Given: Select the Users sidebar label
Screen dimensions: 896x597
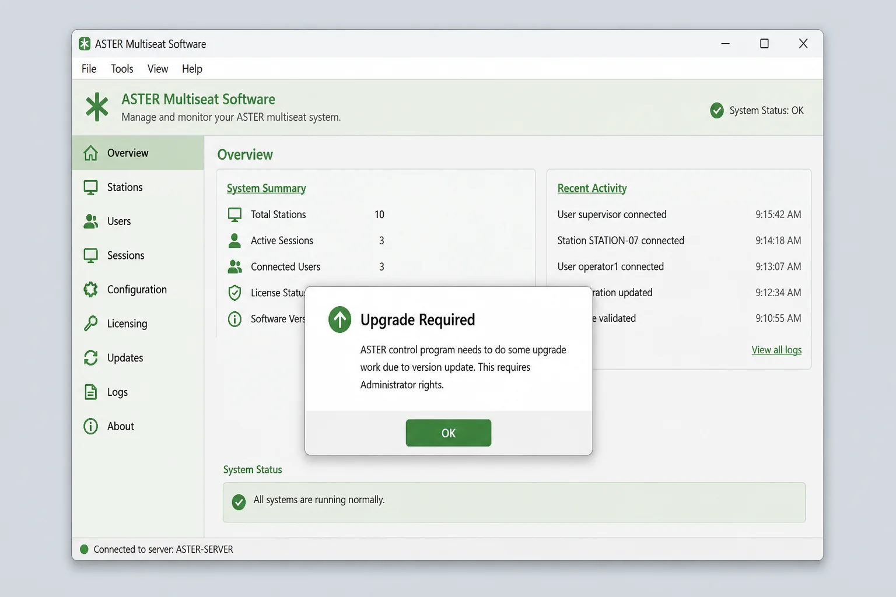Looking at the screenshot, I should pyautogui.click(x=119, y=222).
